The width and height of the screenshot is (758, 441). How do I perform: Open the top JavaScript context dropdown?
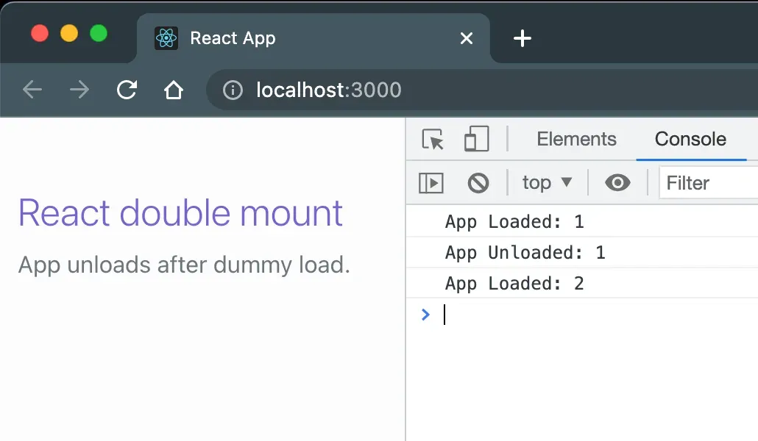click(x=548, y=182)
